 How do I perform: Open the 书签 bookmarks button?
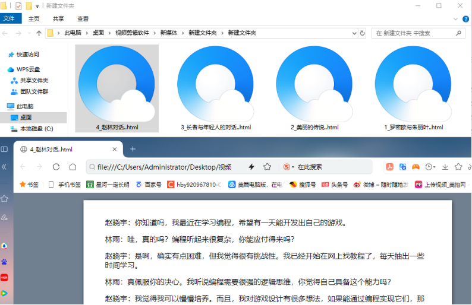29,185
